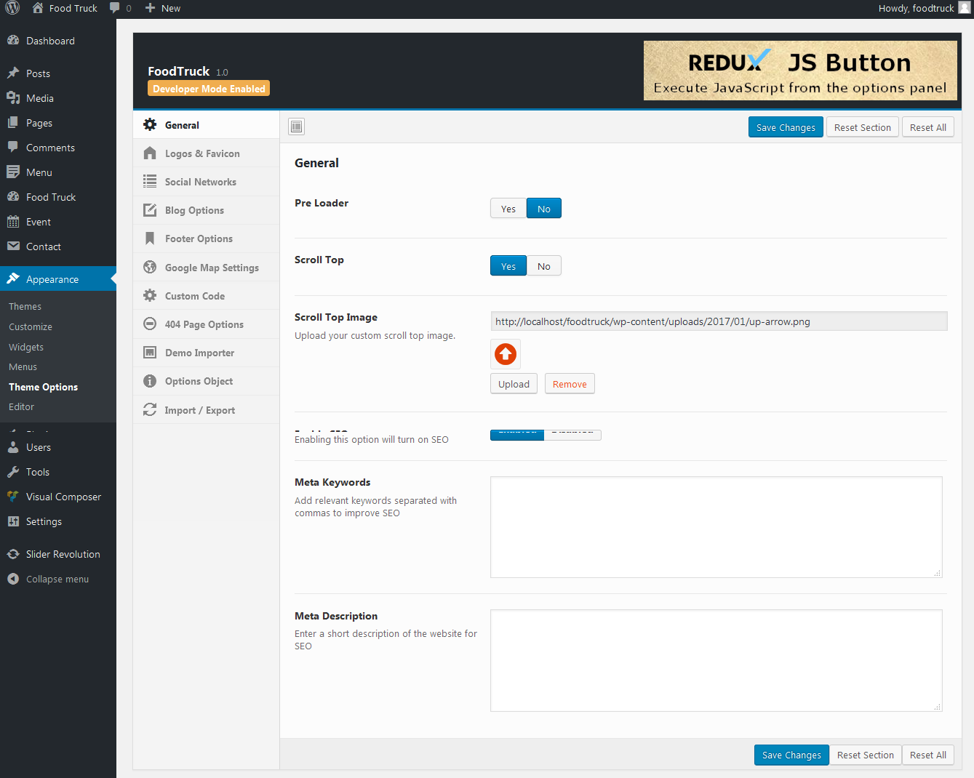Open the comments bubble icon in admin bar
Viewport: 974px width, 778px height.
click(x=114, y=8)
